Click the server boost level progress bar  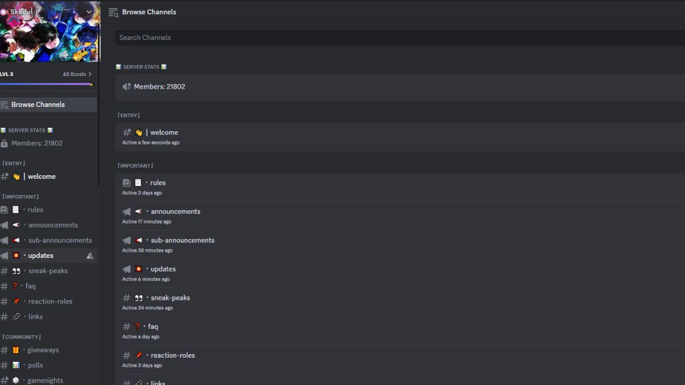(46, 84)
